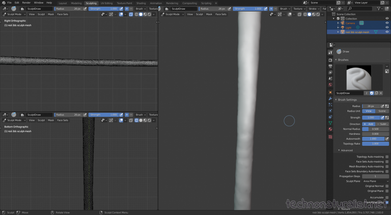This screenshot has width=391, height=215.
Task: Unlink the SculptDraw brush with X icon
Action: 381,93
